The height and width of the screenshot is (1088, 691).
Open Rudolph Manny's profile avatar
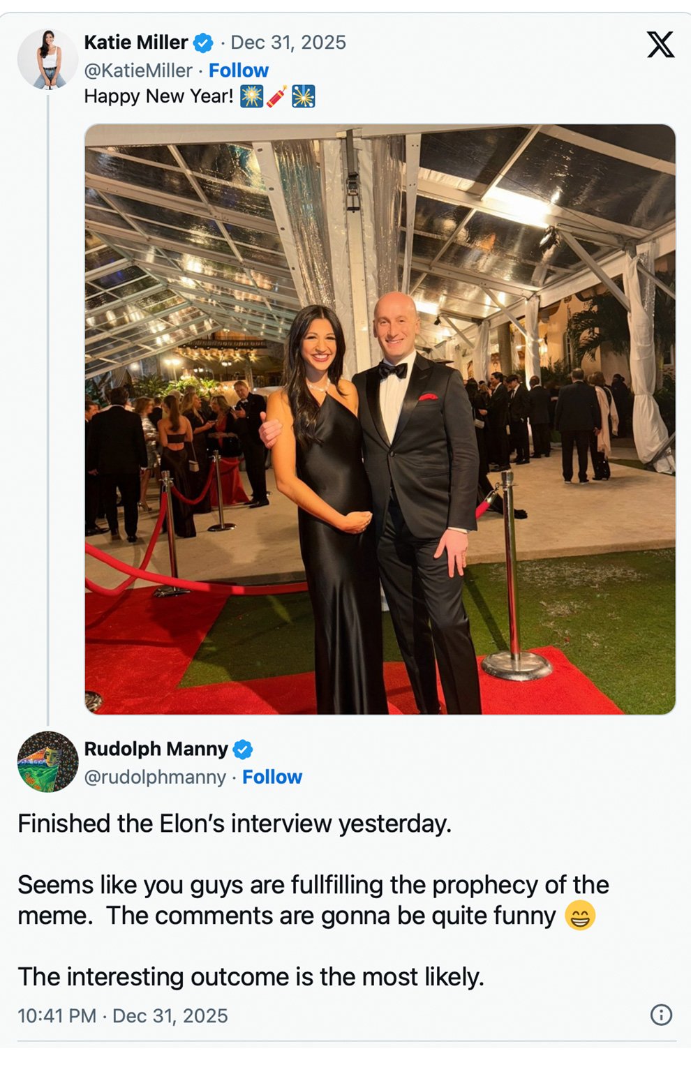pyautogui.click(x=47, y=761)
